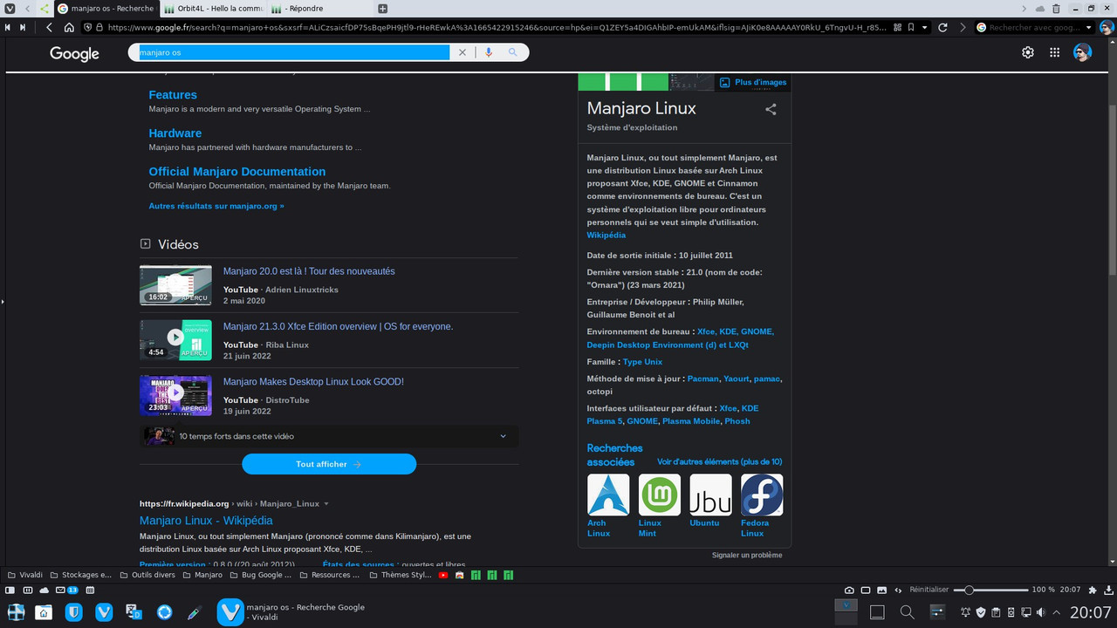Expand the Vivaldi side panel handle
This screenshot has height=628, width=1117.
coord(3,301)
